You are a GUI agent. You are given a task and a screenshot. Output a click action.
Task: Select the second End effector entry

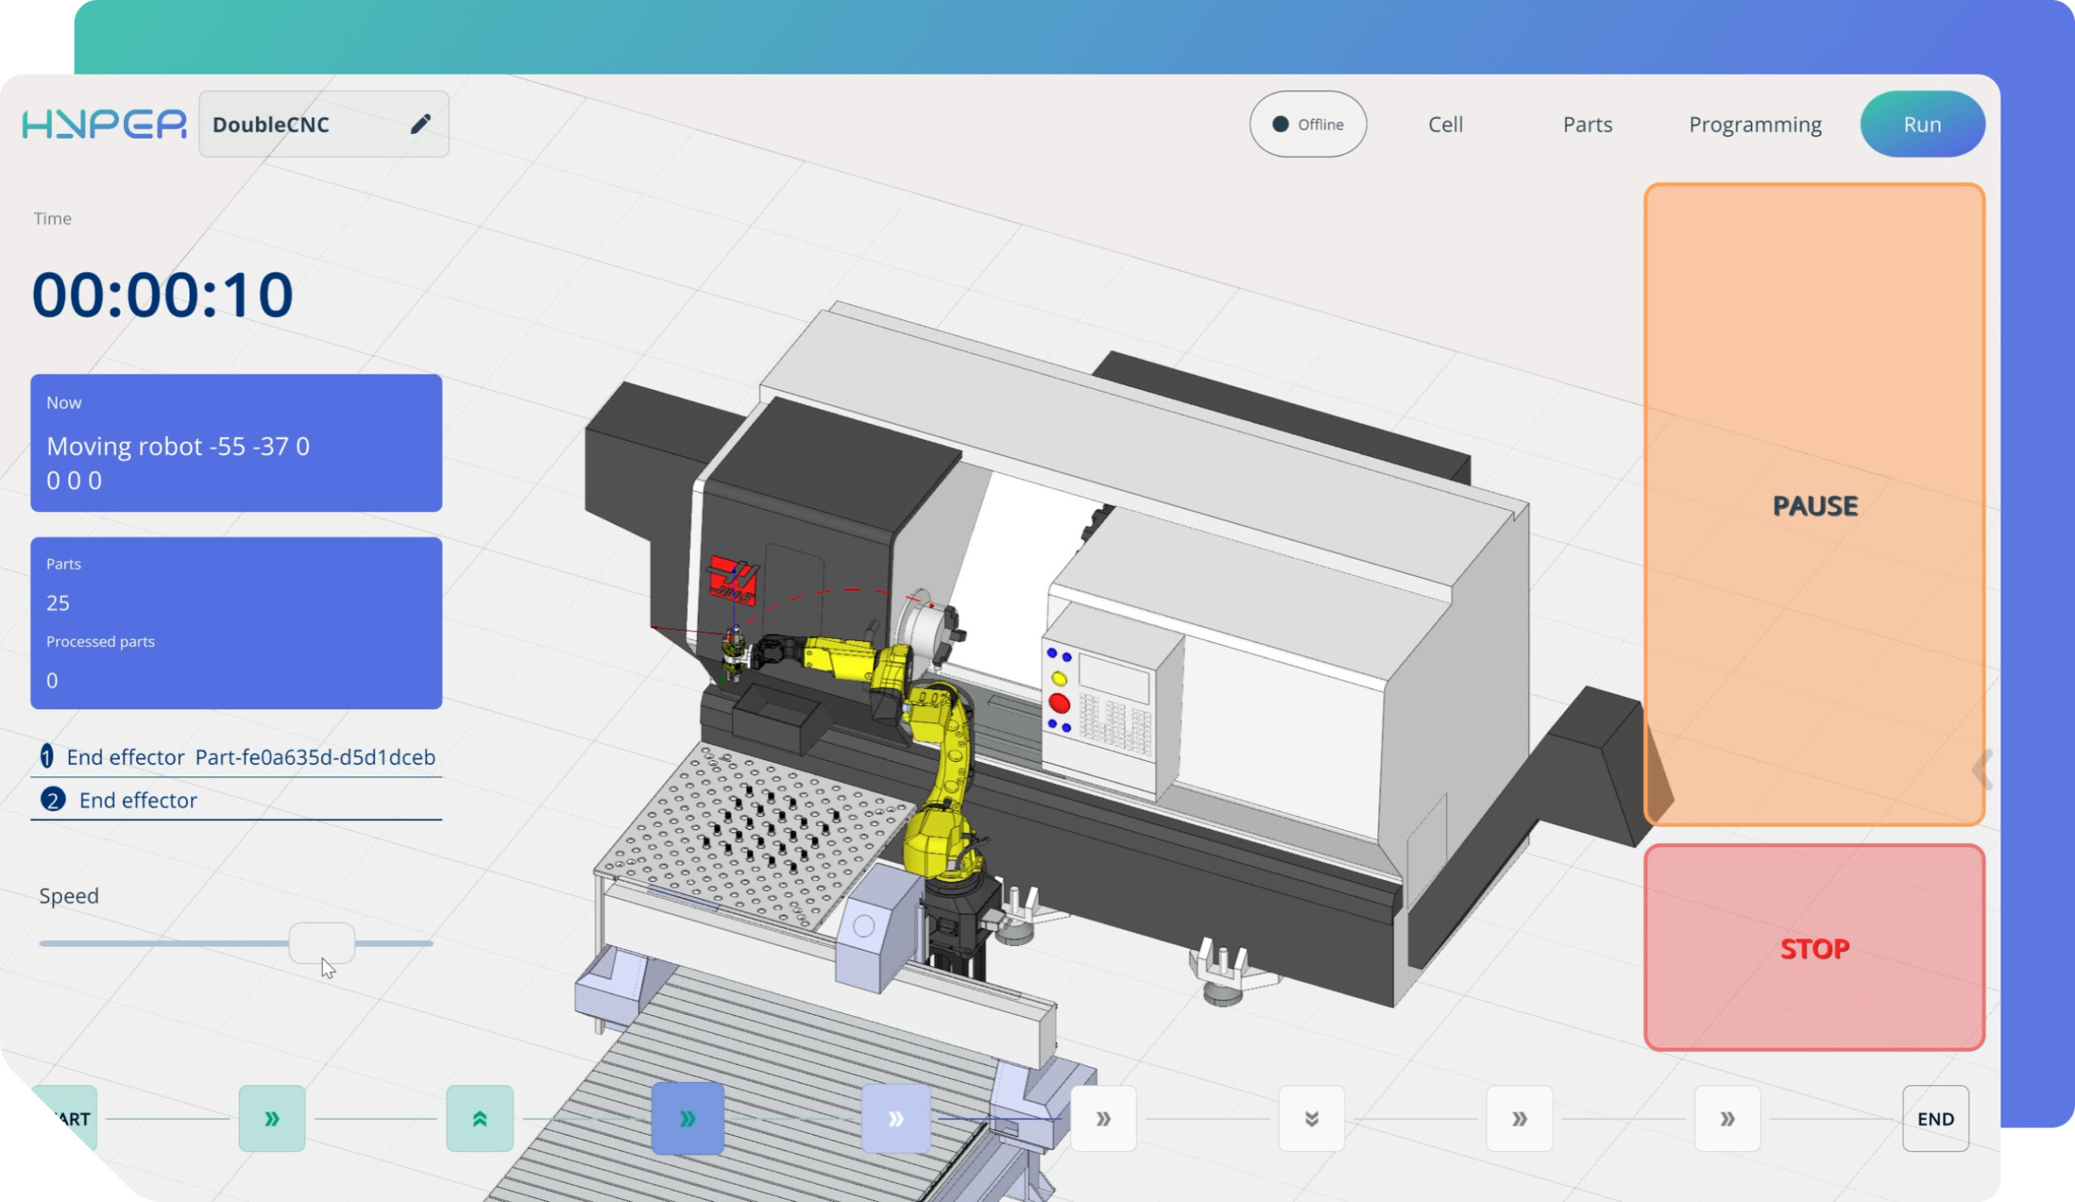click(138, 800)
